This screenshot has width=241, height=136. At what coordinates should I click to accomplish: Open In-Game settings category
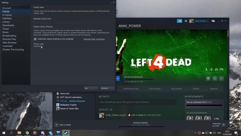tap(7, 15)
